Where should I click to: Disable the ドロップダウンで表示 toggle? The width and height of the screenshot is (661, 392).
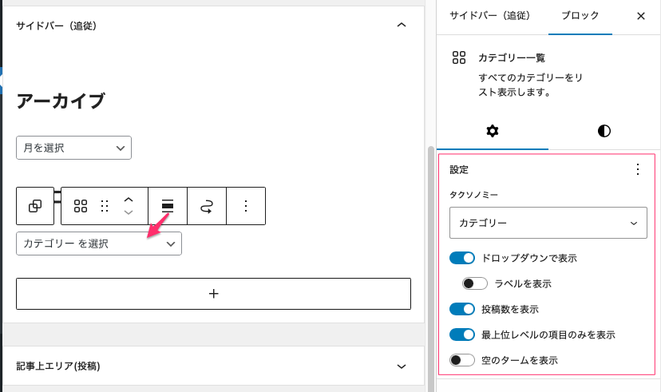pos(462,258)
